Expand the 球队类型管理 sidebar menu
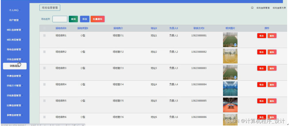 tap(14, 40)
